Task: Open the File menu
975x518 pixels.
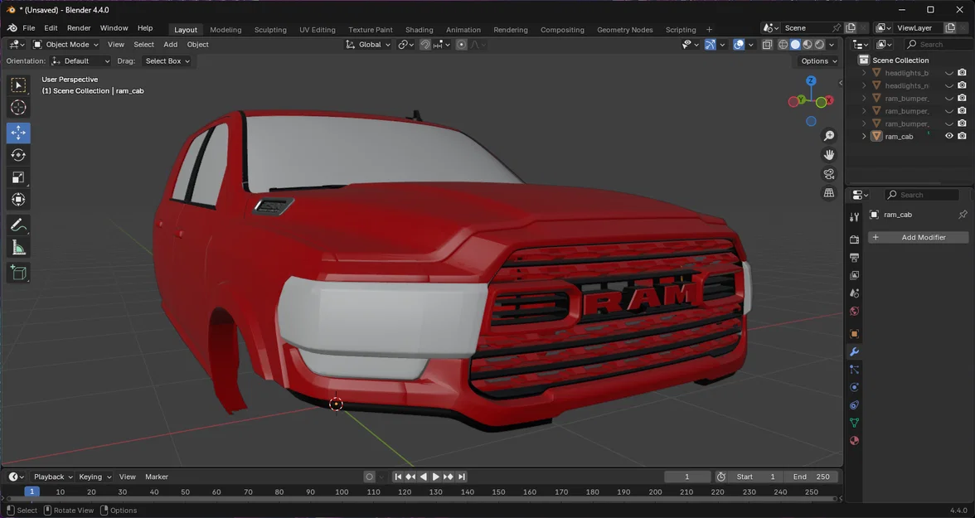Action: coord(28,28)
